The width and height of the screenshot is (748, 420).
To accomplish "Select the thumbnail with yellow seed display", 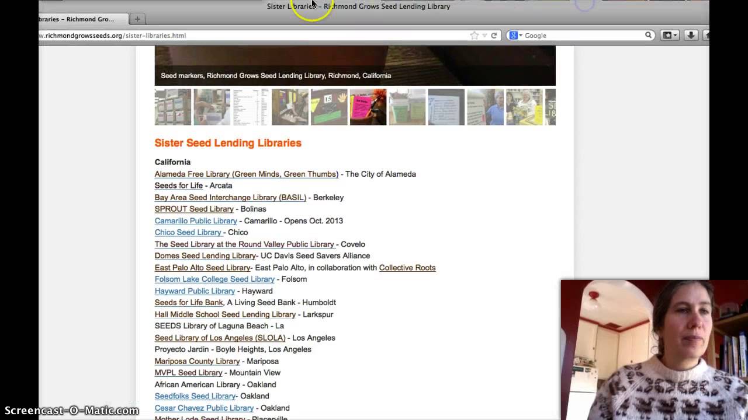I will pos(524,107).
